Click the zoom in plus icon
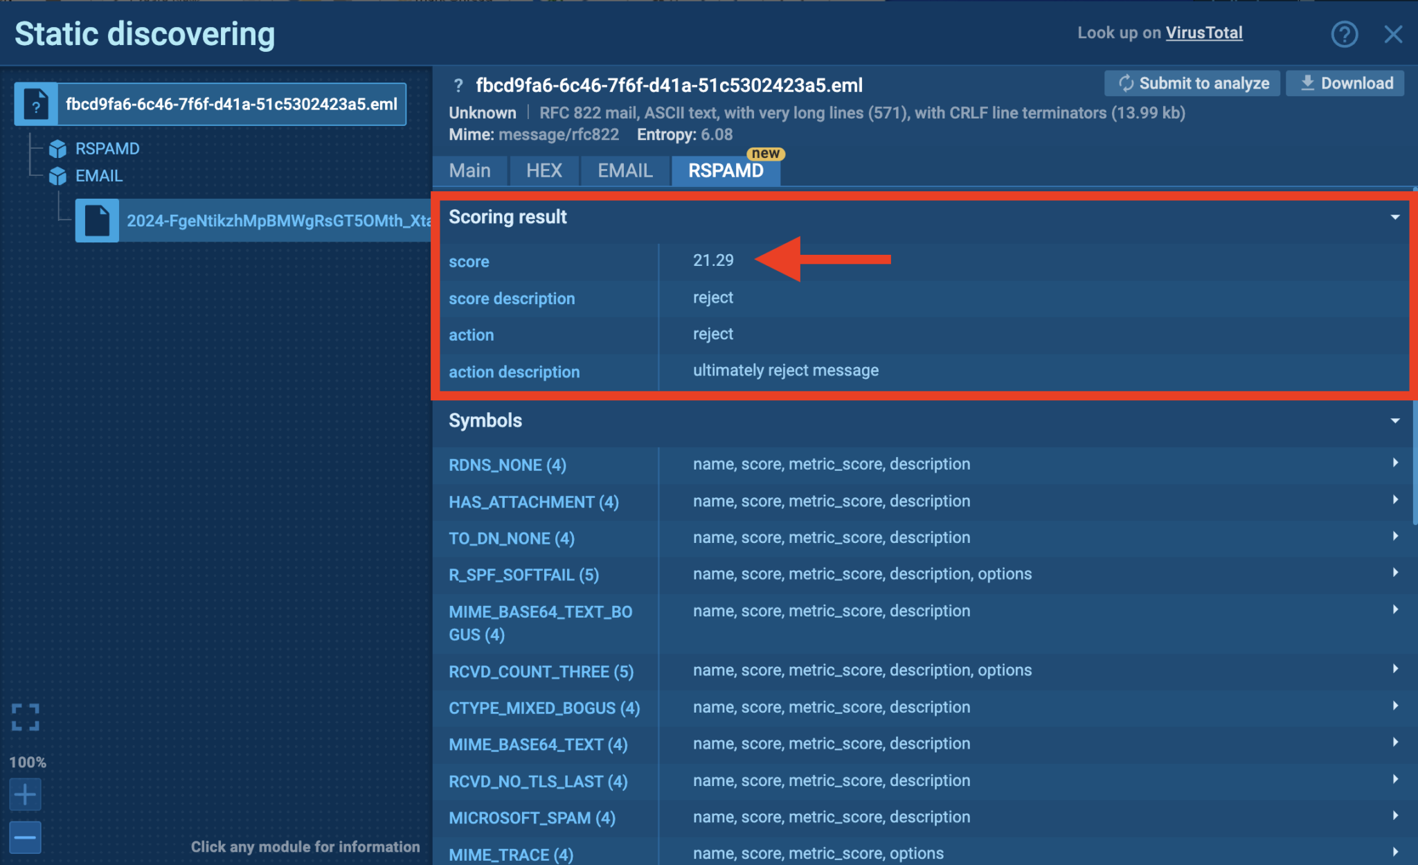The width and height of the screenshot is (1418, 865). [x=26, y=794]
